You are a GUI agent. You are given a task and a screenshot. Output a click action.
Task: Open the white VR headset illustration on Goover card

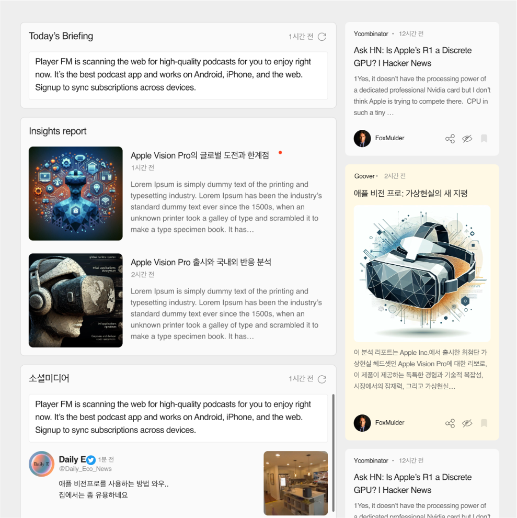[x=422, y=274]
